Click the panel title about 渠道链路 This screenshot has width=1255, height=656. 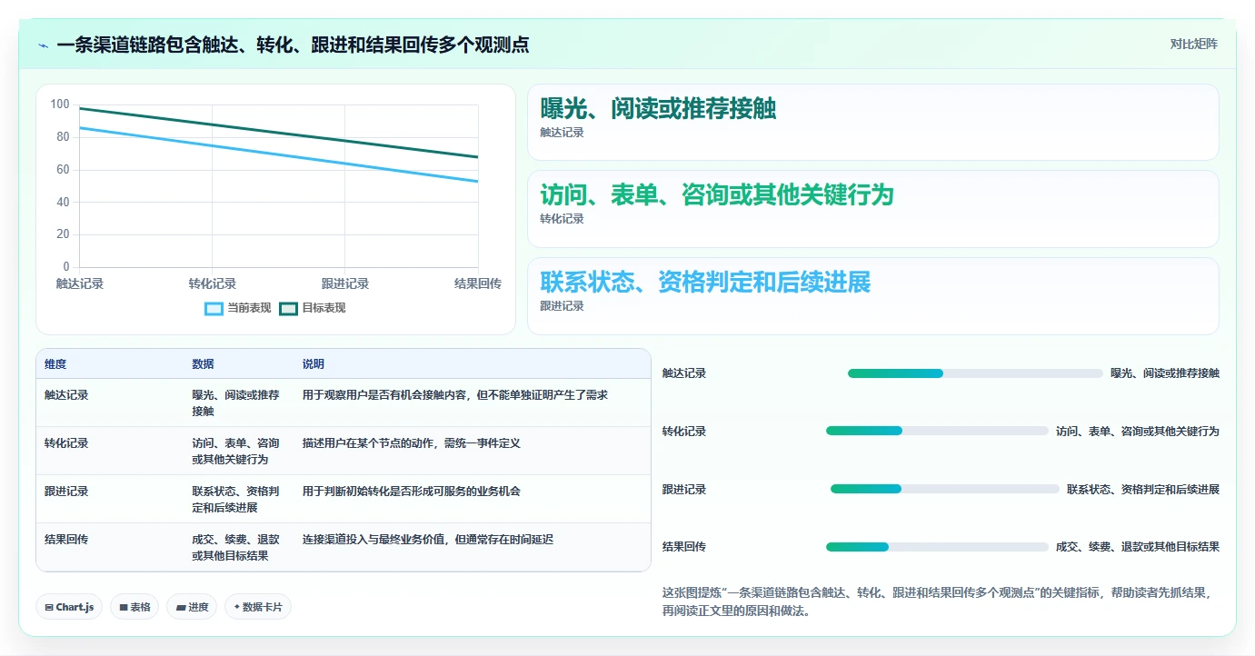[293, 45]
